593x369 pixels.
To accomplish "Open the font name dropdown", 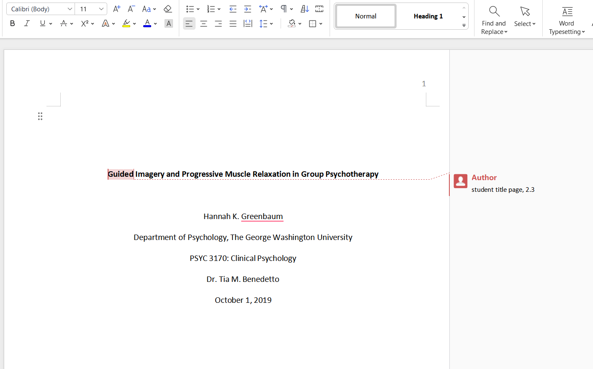I will [70, 9].
